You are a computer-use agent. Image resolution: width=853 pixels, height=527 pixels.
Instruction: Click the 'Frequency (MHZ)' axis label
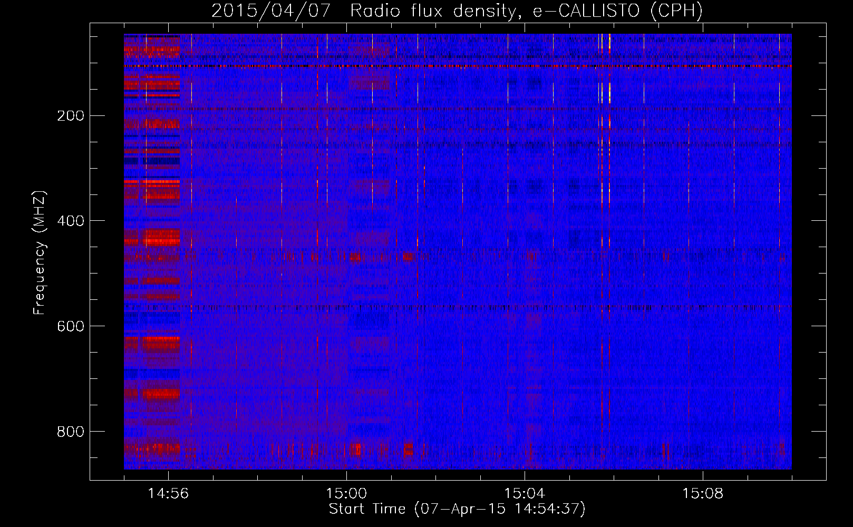(x=40, y=253)
